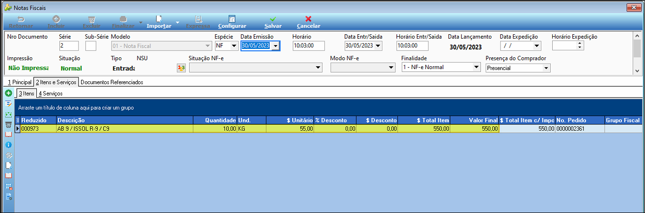645x213 pixels.
Task: Click the Excluir trash toolbar button
Action: 91,22
